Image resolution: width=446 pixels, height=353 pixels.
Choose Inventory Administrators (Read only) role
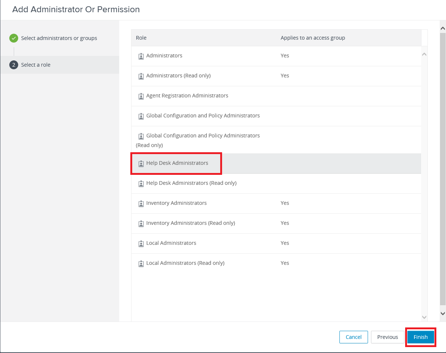[191, 223]
